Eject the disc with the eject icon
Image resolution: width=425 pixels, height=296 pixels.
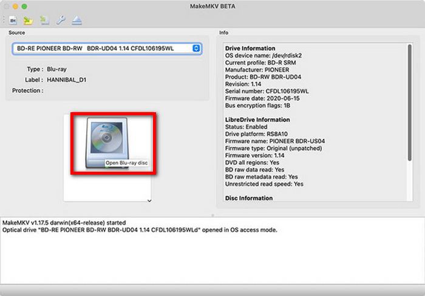77,20
